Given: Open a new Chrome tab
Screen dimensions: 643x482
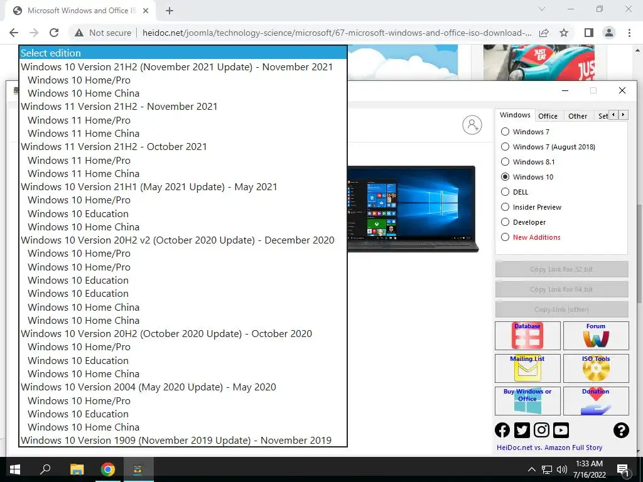Looking at the screenshot, I should tap(170, 11).
